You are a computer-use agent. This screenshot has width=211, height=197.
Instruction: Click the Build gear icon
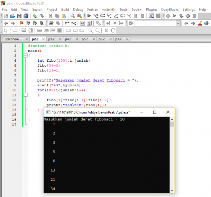point(168,16)
